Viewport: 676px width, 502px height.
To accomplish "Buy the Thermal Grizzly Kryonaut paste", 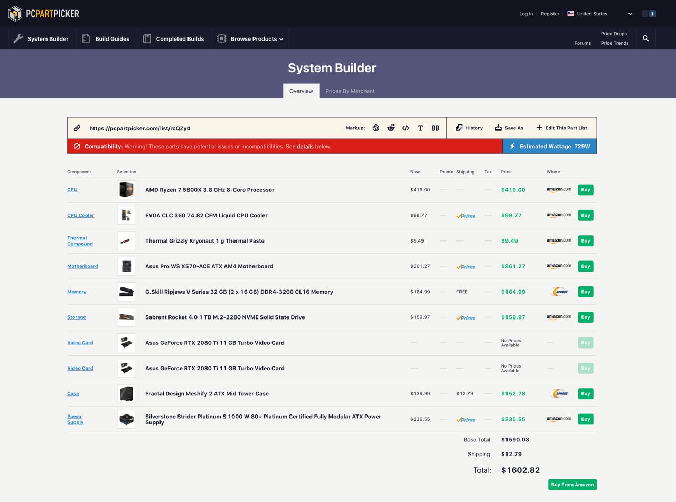I will pos(586,240).
